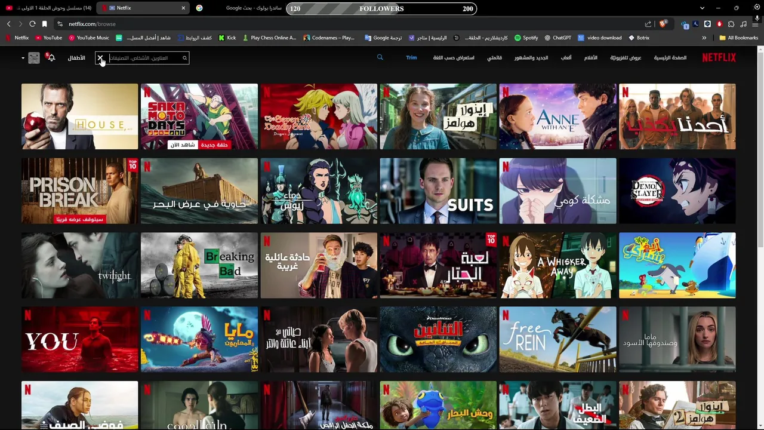Open الجديد والمشهور in the Netflix menu
764x430 pixels.
tap(531, 58)
